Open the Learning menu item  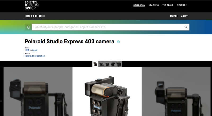[x=154, y=5]
